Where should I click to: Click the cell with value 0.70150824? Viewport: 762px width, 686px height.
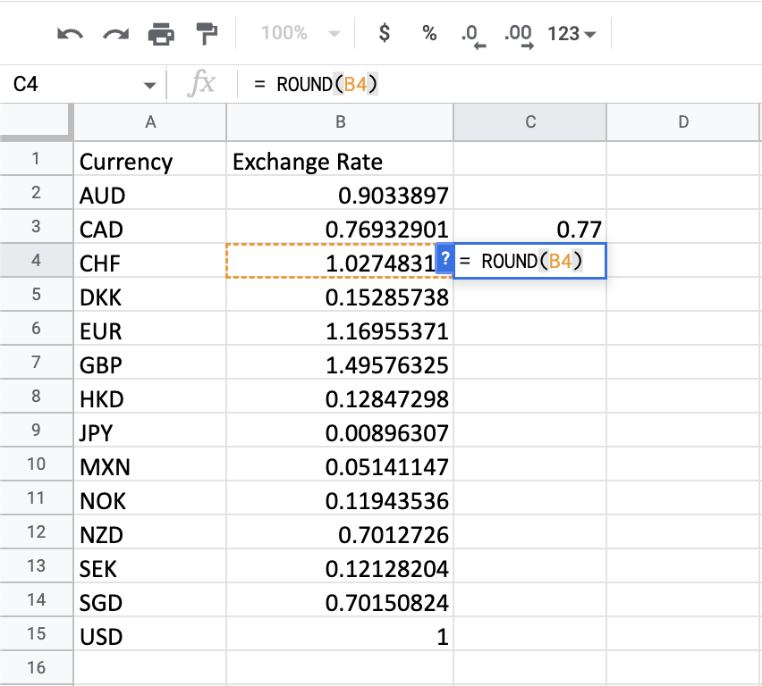(340, 600)
